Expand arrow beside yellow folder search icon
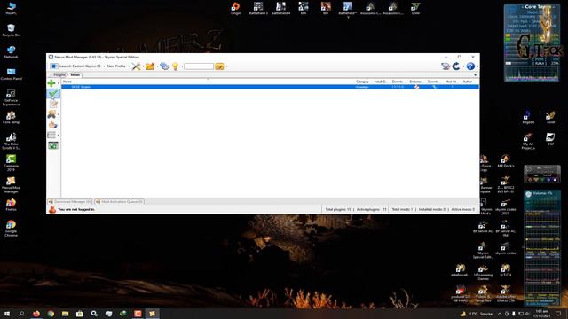The height and width of the screenshot is (319, 568). (226, 66)
